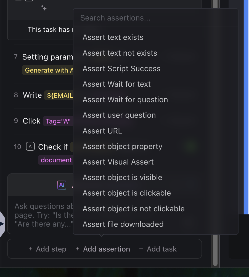Select 'Assert text exists' from the list
Image resolution: width=249 pixels, height=277 pixels.
[x=113, y=37]
